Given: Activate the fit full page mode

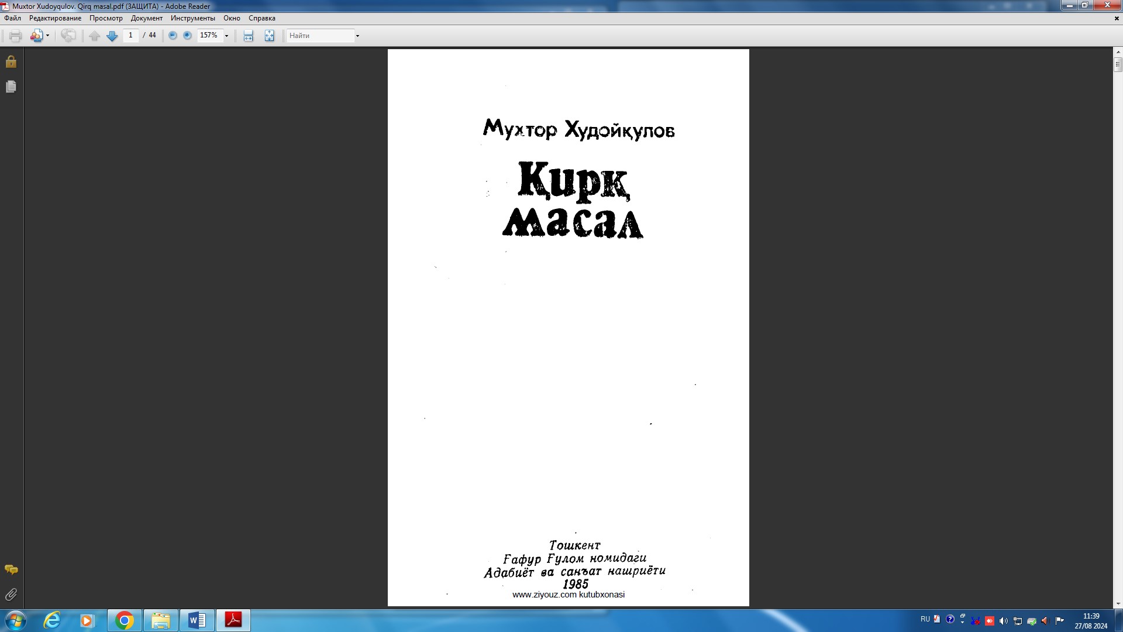Looking at the screenshot, I should (x=269, y=36).
